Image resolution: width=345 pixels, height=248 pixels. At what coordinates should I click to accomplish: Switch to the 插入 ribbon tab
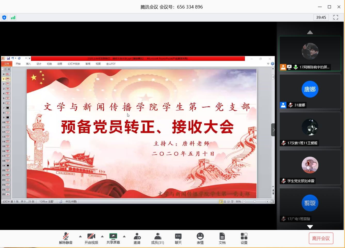(28, 64)
